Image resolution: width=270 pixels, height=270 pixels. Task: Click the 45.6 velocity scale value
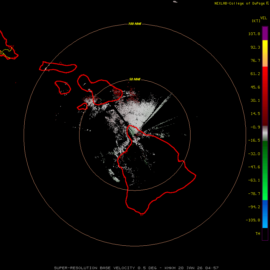(x=255, y=87)
